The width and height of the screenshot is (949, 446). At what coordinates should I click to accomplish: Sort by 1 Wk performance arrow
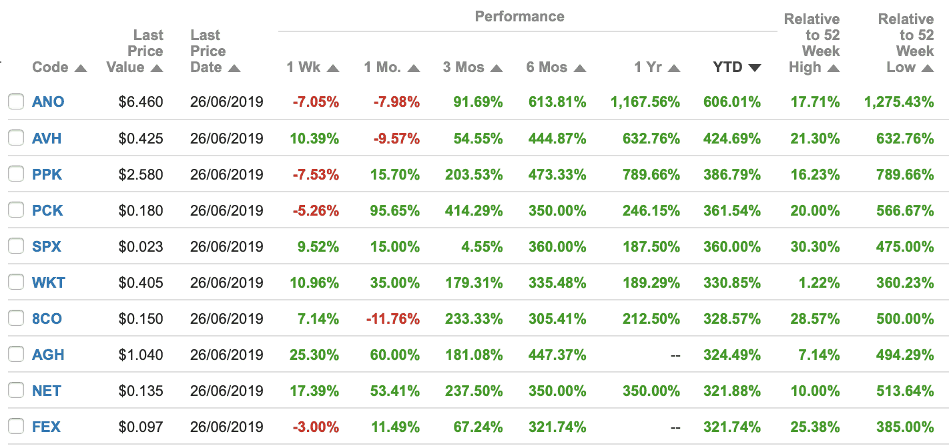coord(333,68)
